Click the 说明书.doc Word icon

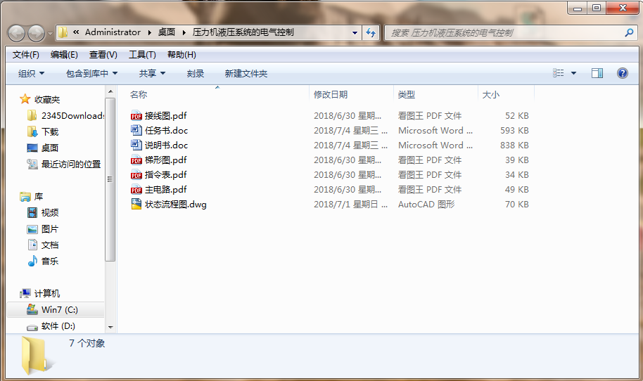point(136,145)
